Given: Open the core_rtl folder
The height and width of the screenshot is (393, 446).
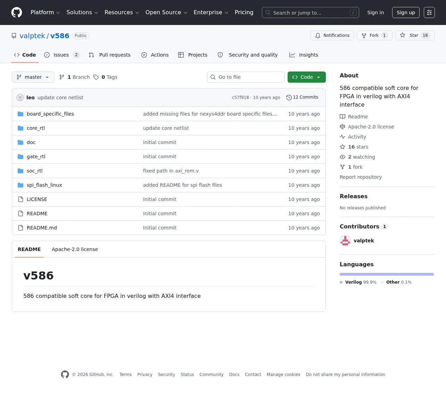Looking at the screenshot, I should point(36,128).
